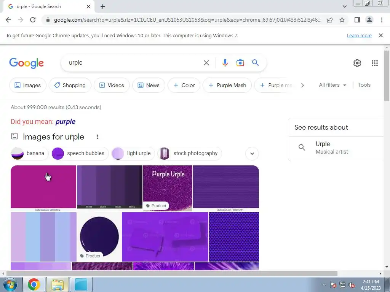
Task: Go to the Google homepage logo
Action: [26, 63]
